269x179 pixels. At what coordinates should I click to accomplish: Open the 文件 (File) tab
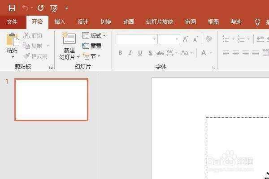(12, 22)
